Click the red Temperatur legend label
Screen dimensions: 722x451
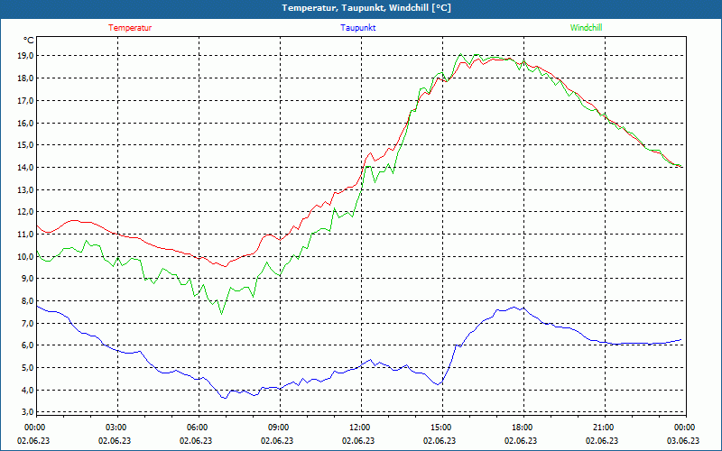(x=130, y=28)
